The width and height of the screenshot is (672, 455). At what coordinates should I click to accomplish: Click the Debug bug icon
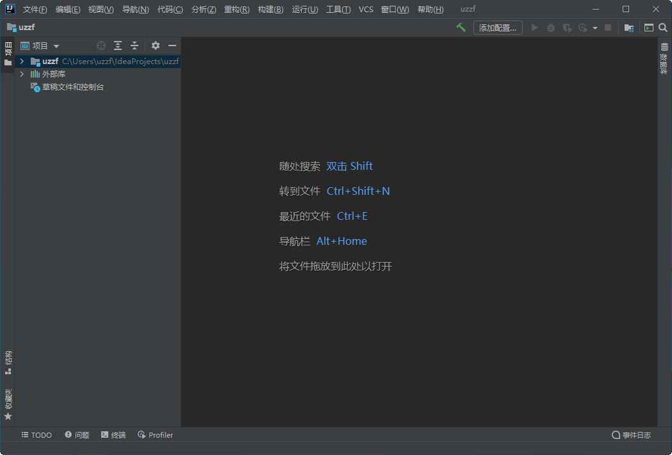pyautogui.click(x=551, y=28)
